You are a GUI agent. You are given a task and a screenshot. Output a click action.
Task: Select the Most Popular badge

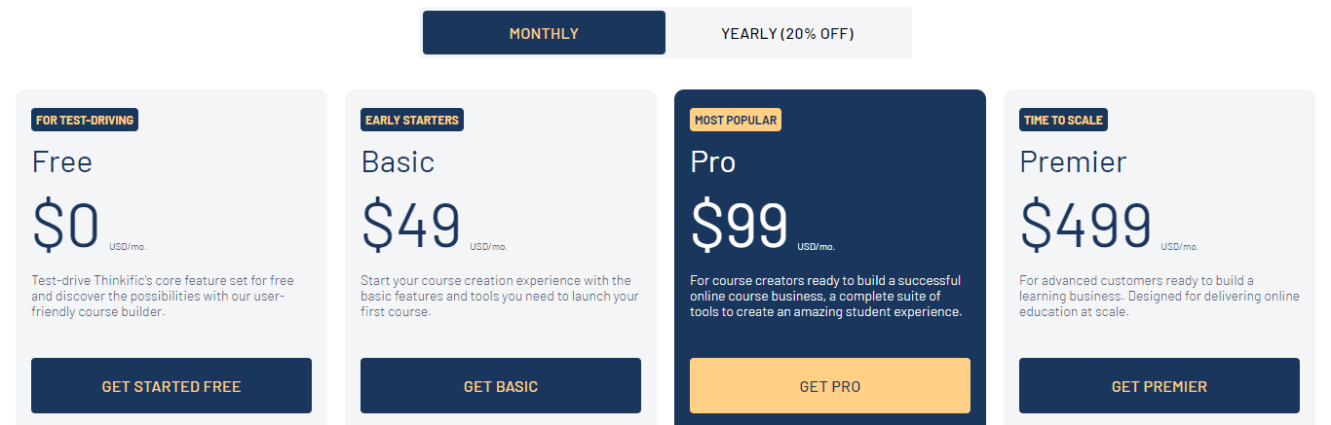click(736, 121)
